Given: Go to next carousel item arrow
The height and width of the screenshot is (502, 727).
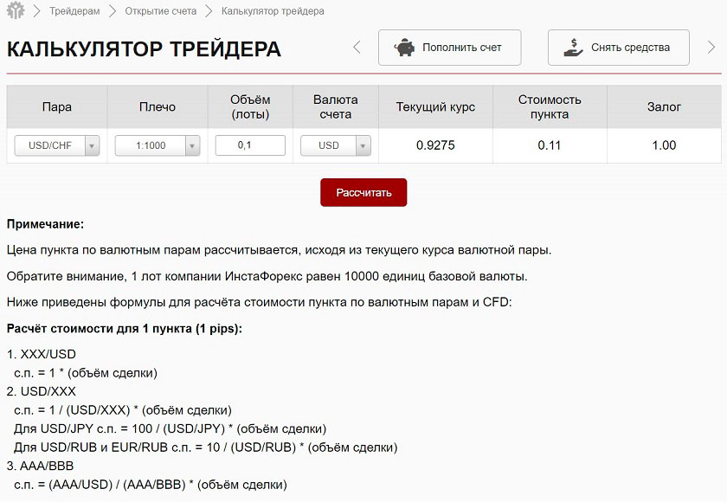Looking at the screenshot, I should (711, 47).
